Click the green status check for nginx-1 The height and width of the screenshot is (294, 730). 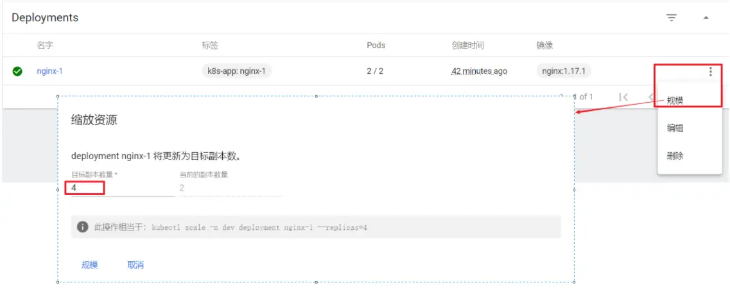(17, 71)
